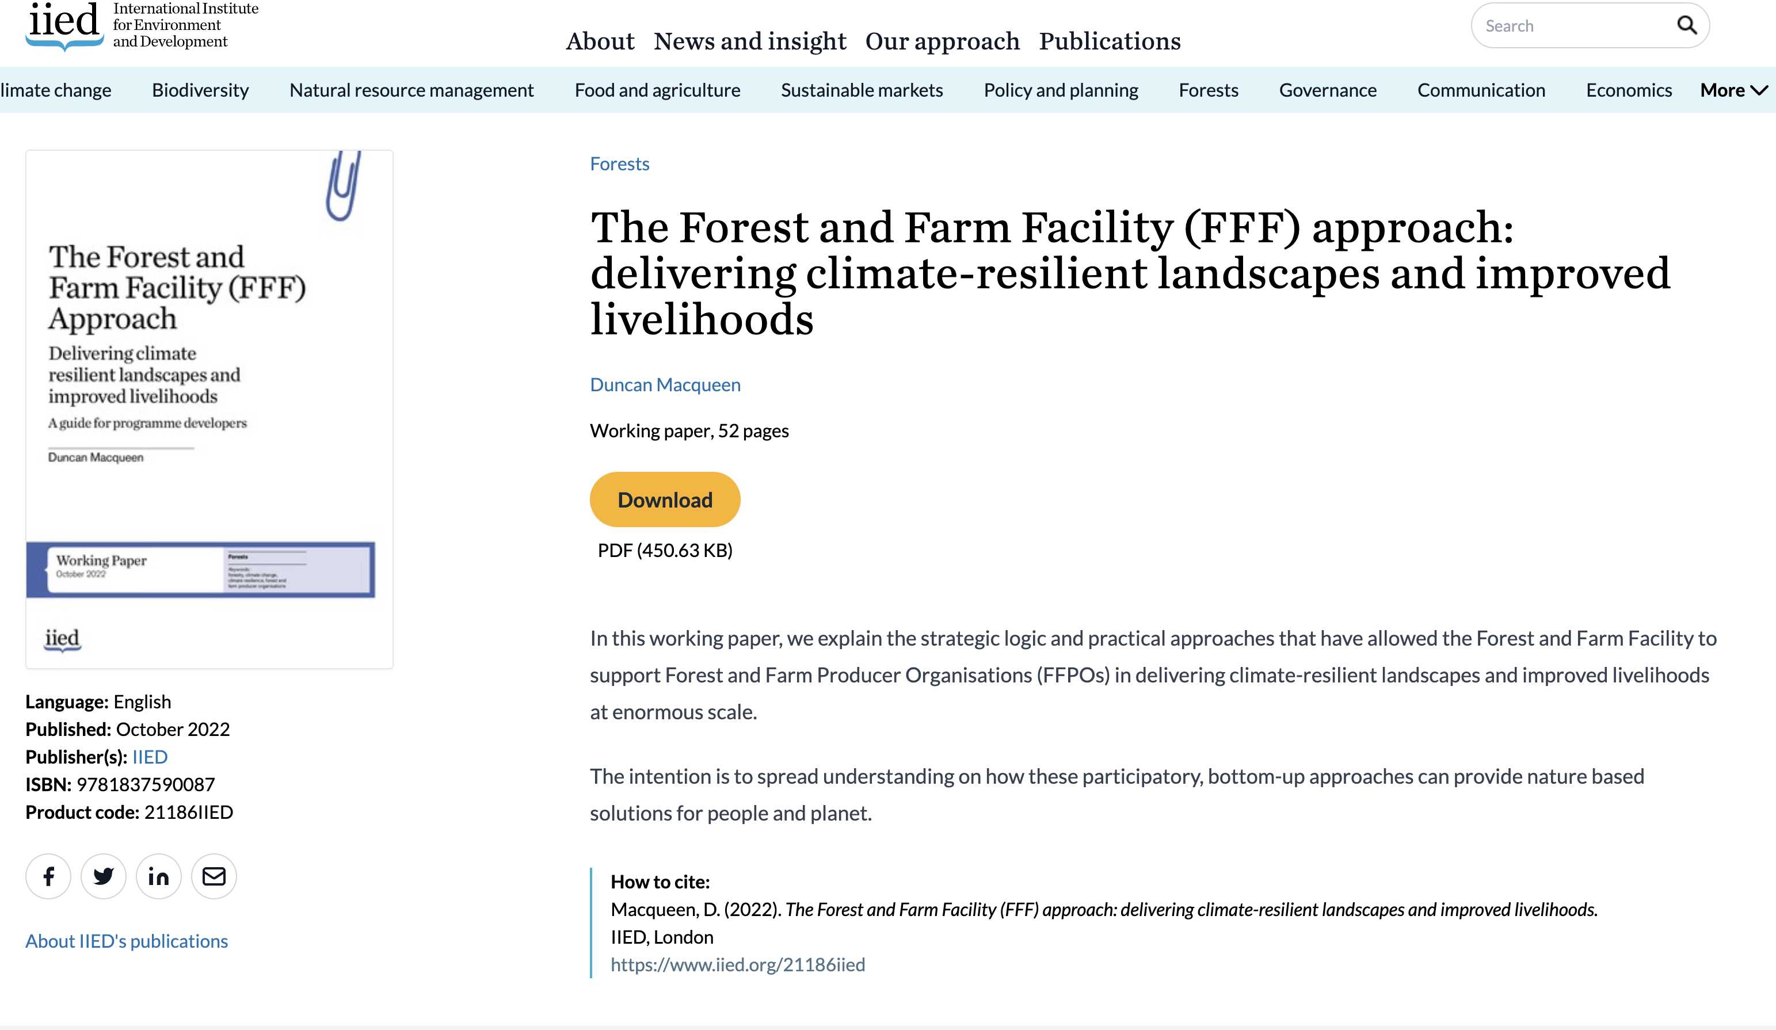Open News and insight menu
Screen dimensions: 1776x1030
(x=750, y=41)
